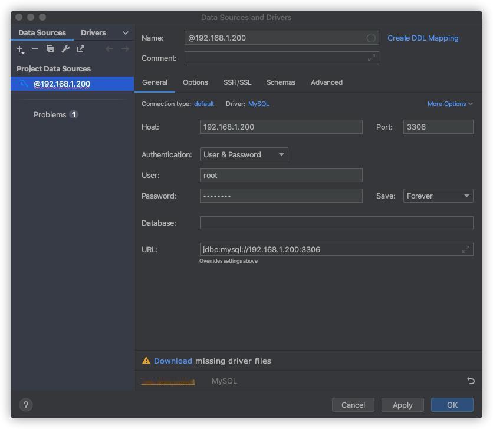The height and width of the screenshot is (429, 493).
Task: Add a new data source with plus icon
Action: [20, 49]
